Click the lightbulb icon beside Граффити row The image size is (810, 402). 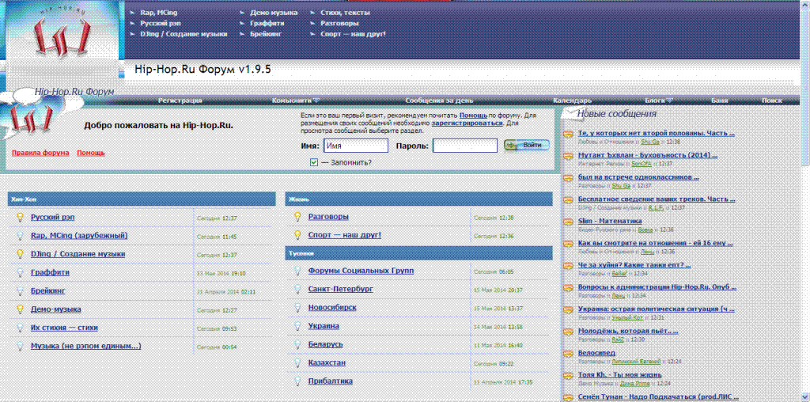coord(20,272)
